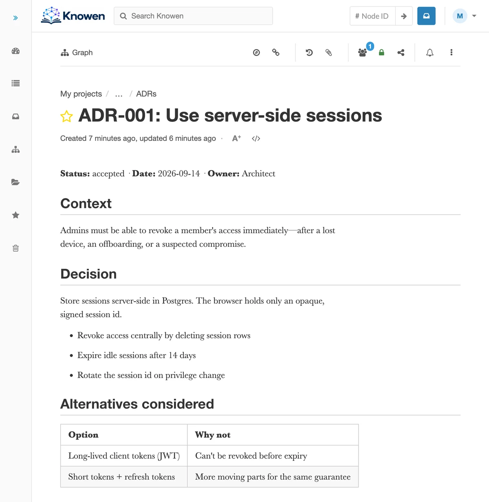This screenshot has height=502, width=489.
Task: Click the Alternatives considered heading
Action: pos(137,404)
